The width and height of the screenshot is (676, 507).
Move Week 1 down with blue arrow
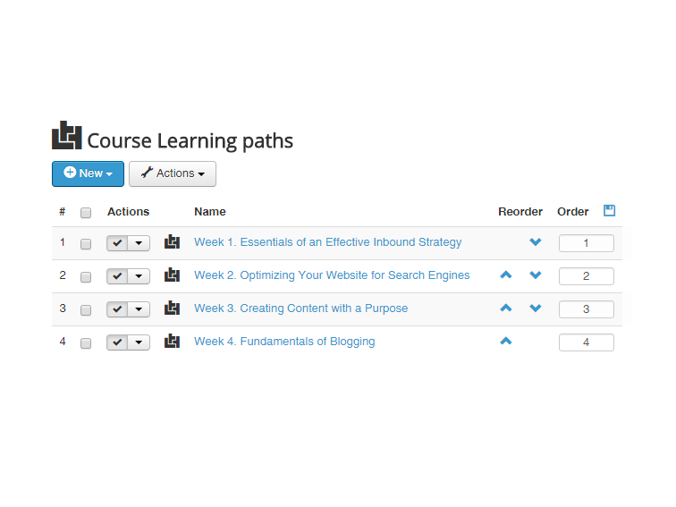tap(536, 241)
